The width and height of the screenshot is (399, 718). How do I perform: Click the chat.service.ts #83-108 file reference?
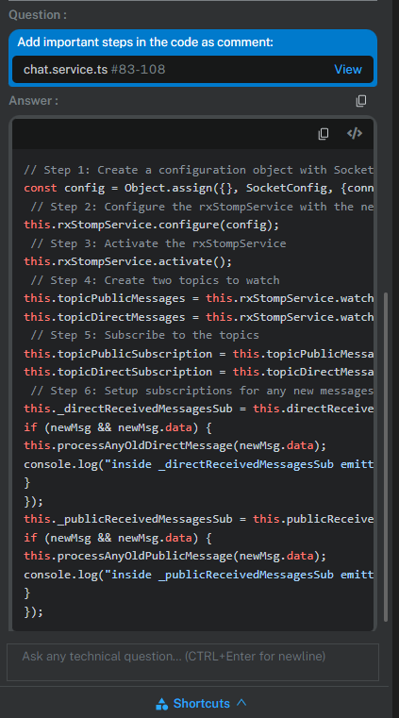[94, 69]
